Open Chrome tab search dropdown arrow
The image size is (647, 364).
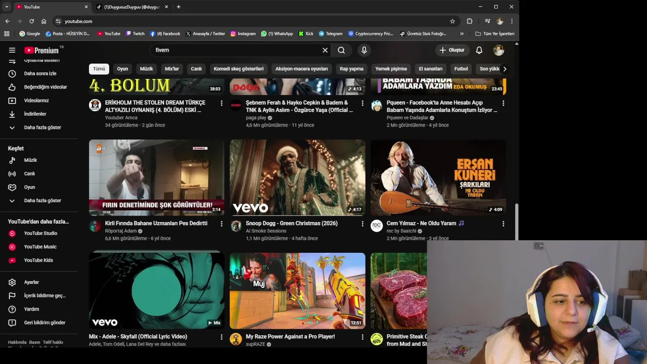(7, 7)
